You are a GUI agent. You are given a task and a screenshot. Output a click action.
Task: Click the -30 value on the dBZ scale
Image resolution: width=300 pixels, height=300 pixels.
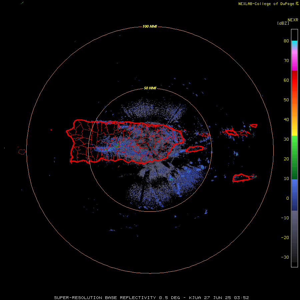coord(285,257)
